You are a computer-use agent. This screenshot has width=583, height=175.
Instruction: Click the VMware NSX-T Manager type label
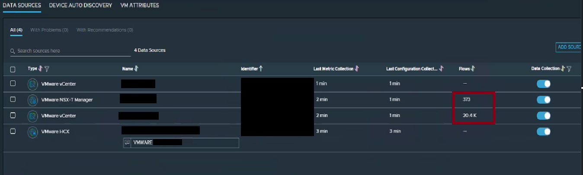67,100
